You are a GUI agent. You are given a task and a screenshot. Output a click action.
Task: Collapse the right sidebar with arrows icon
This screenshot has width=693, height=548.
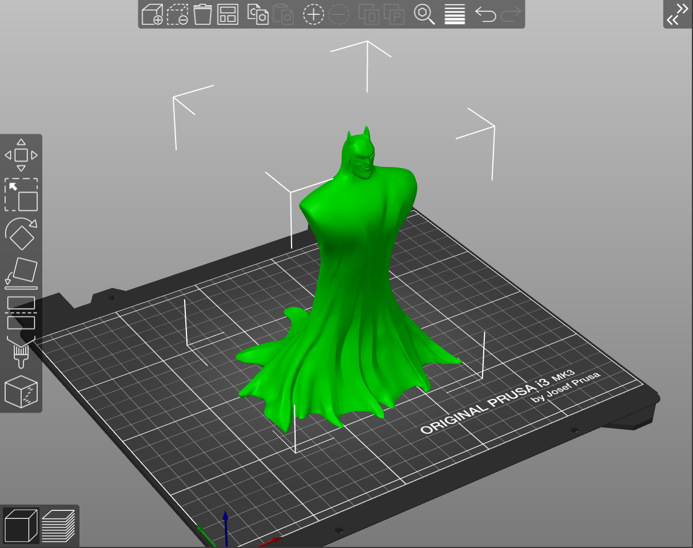point(678,14)
